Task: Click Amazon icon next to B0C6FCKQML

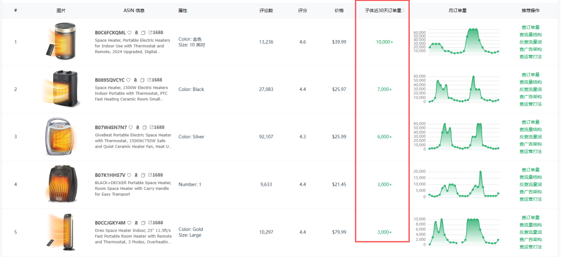Action: pos(137,32)
